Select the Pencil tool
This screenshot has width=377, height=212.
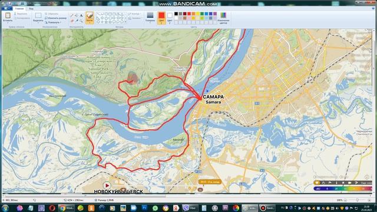(72, 16)
